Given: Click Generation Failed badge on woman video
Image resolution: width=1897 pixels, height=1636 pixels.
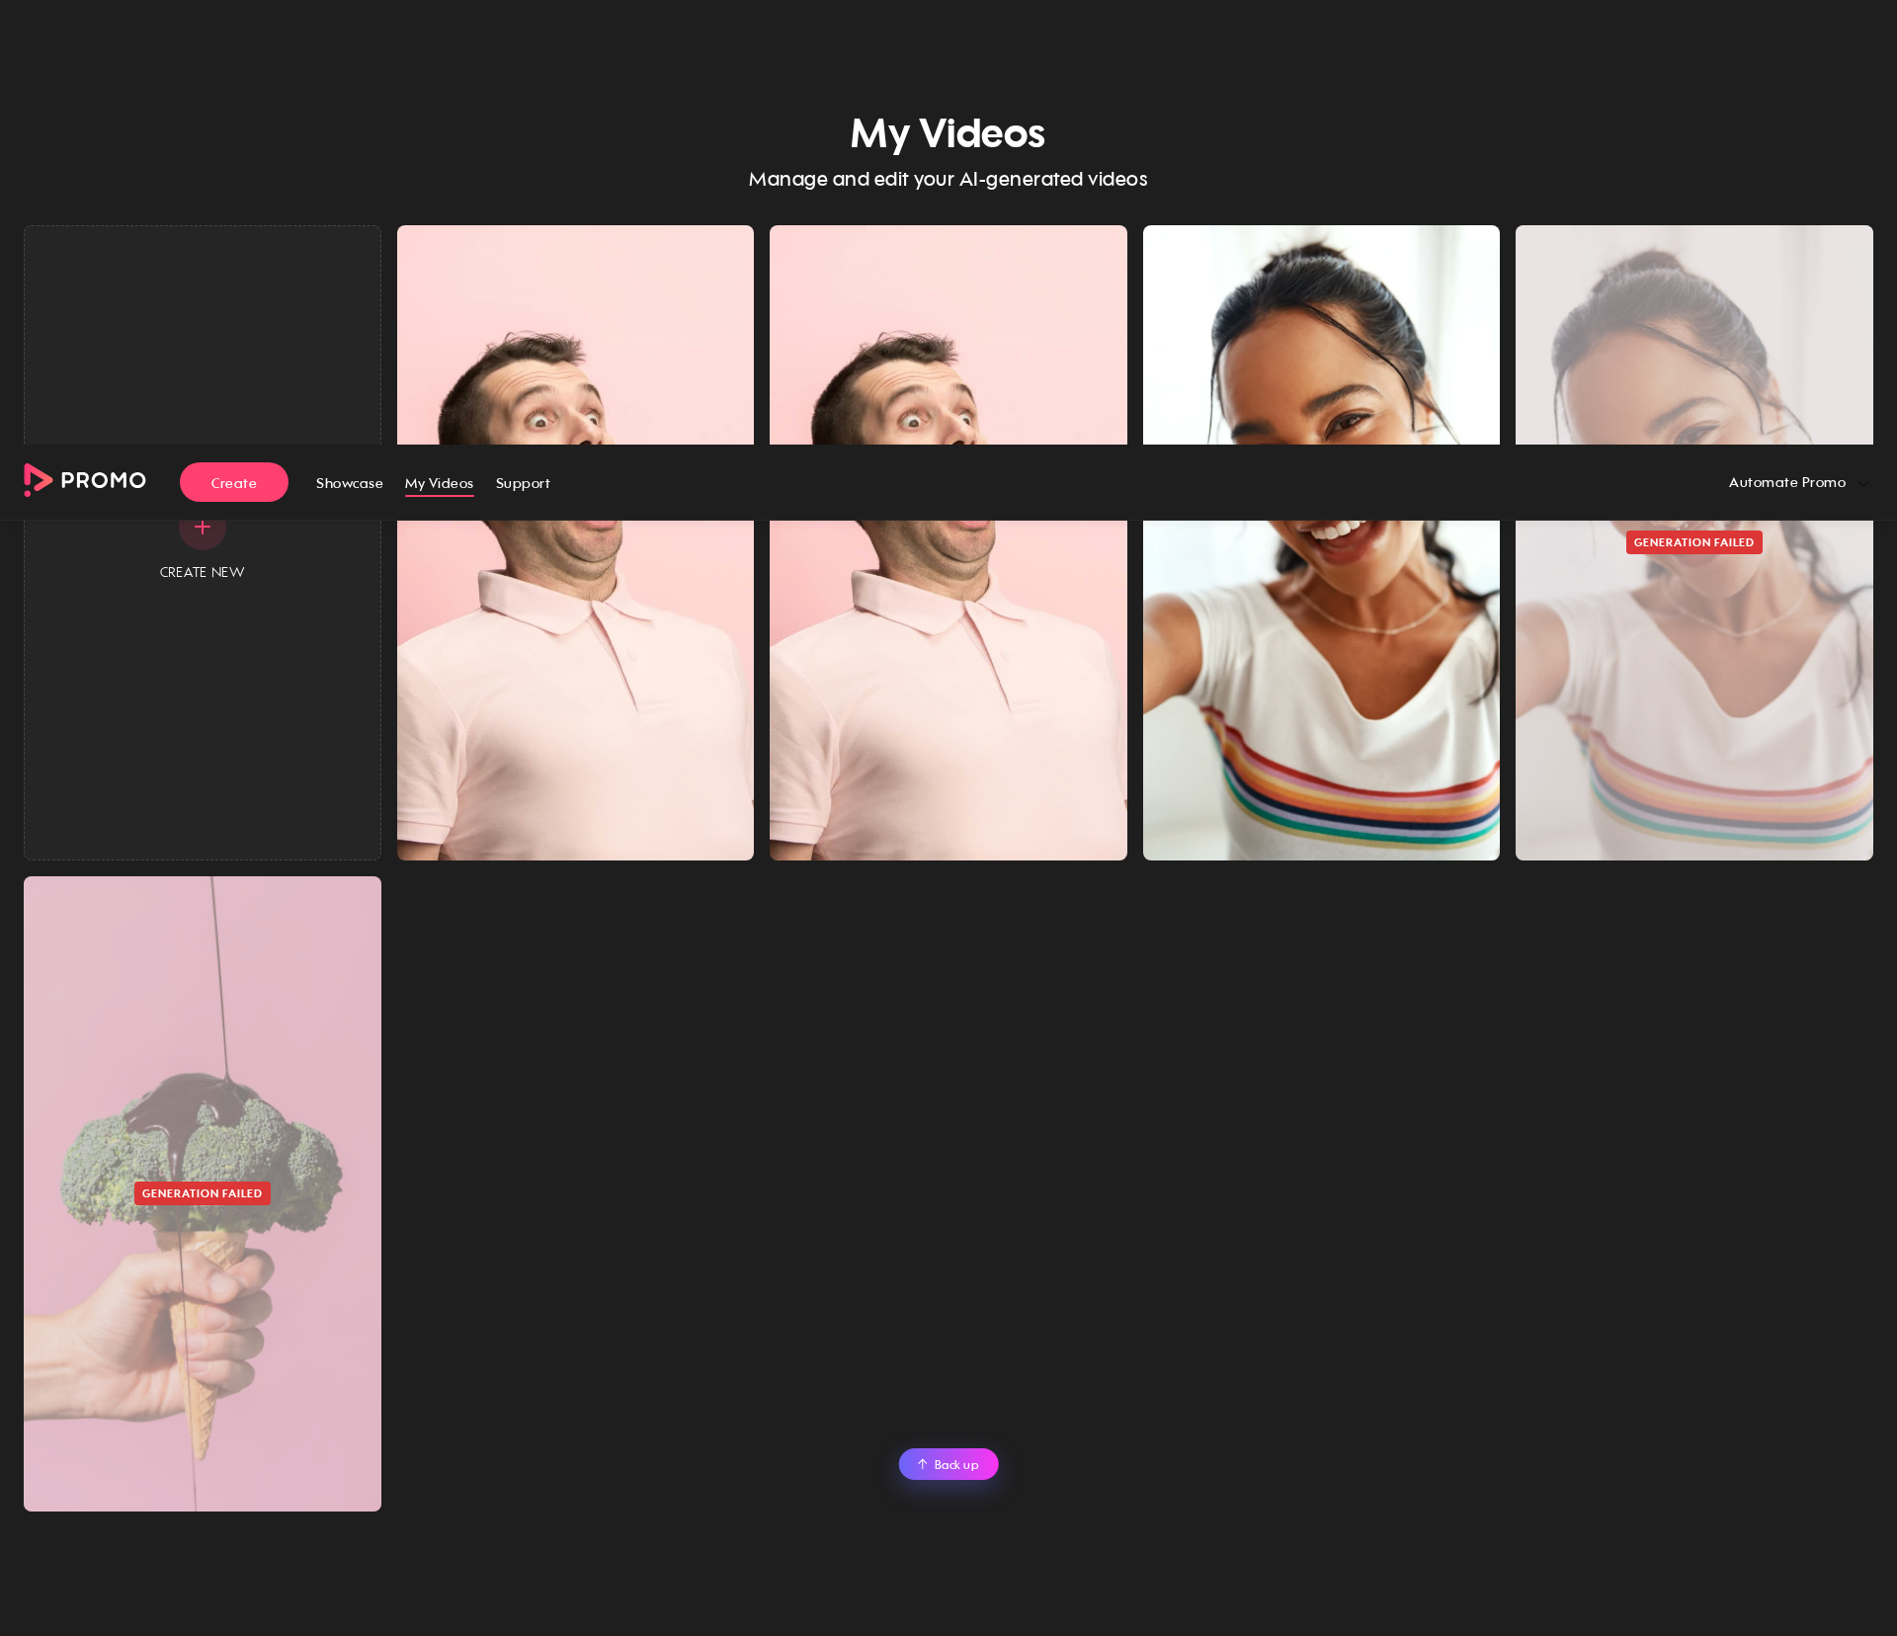Looking at the screenshot, I should coord(1693,542).
